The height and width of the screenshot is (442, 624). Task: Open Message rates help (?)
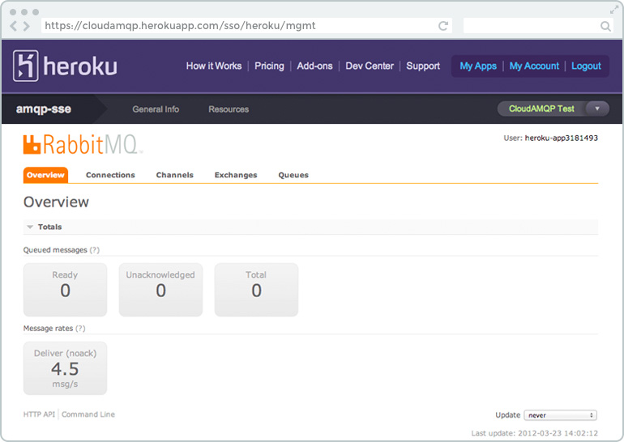point(80,329)
